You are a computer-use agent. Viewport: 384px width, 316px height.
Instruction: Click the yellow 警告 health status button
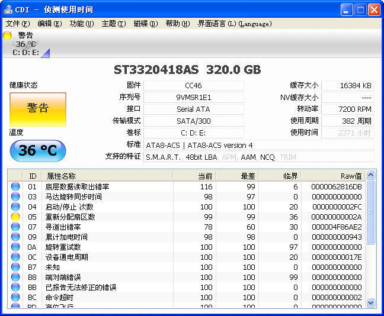[x=37, y=109]
